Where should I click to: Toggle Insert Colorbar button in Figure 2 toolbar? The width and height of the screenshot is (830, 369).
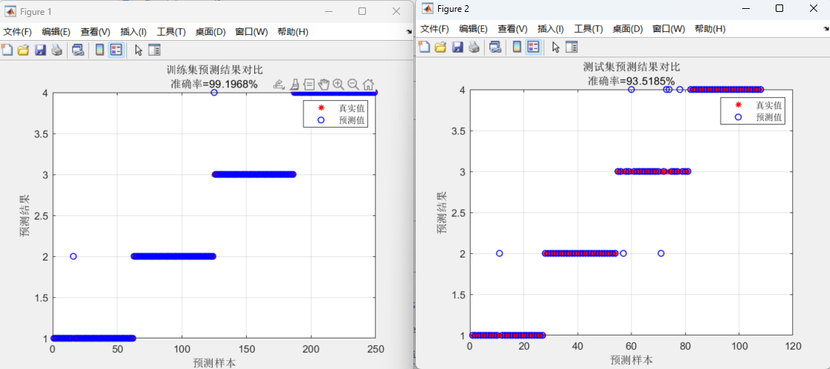(517, 47)
